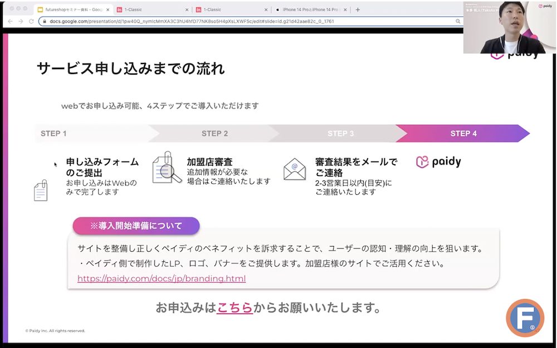The image size is (557, 348).
Task: Click the © Paidy Inc. copyright text
Action: coord(55,331)
